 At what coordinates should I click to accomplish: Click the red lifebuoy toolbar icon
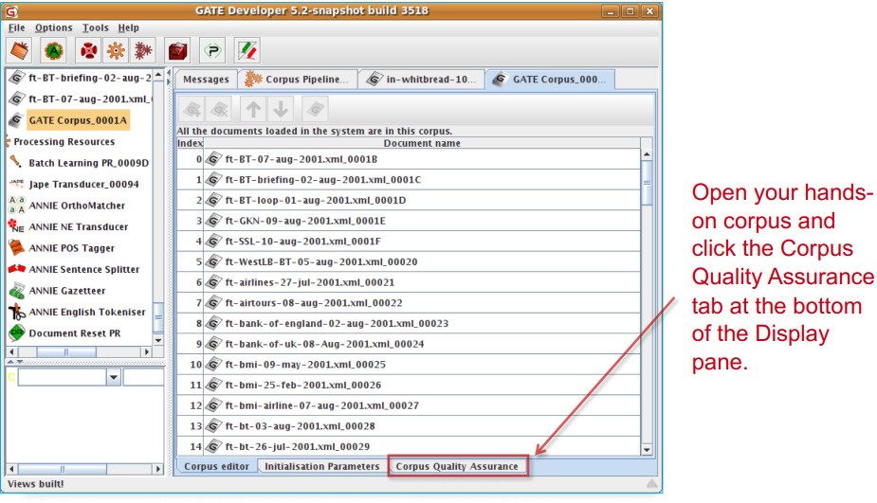(x=88, y=50)
